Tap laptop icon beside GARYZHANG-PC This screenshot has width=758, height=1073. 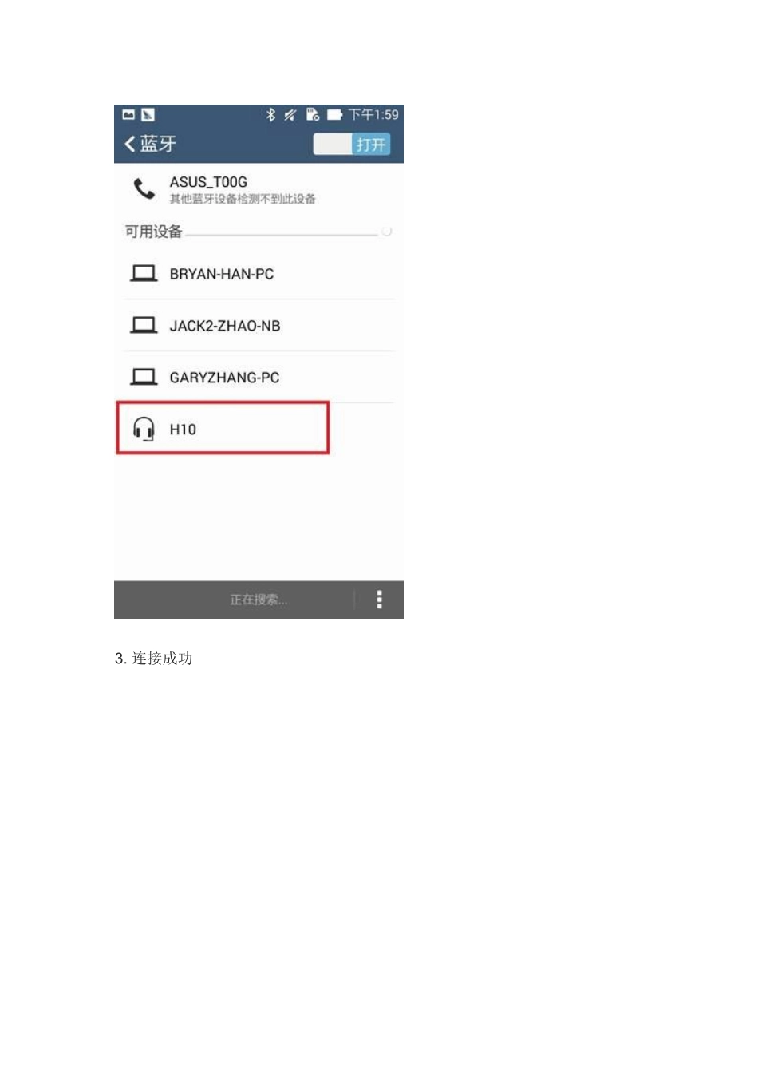coord(144,377)
